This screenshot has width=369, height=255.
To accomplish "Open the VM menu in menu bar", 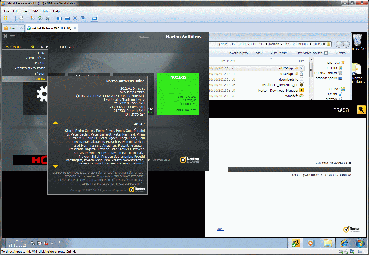I will 36,11.
